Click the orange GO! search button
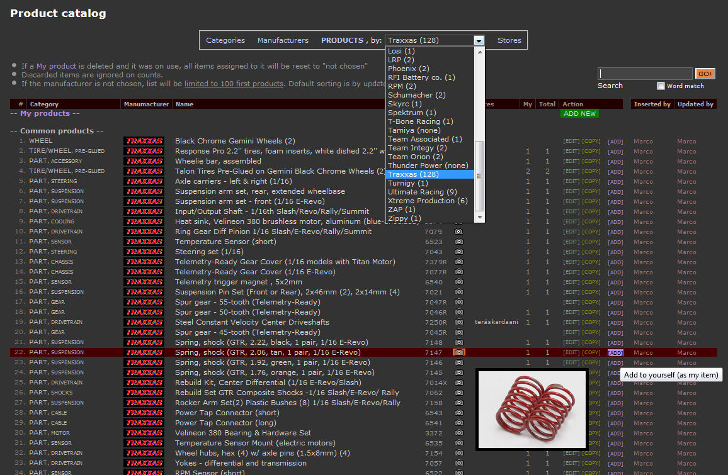 tap(705, 74)
